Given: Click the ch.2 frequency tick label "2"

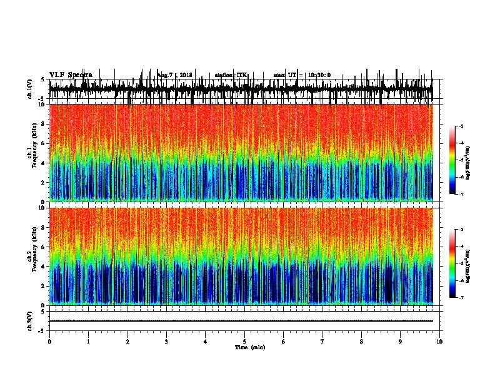Looking at the screenshot, I should click(44, 286).
